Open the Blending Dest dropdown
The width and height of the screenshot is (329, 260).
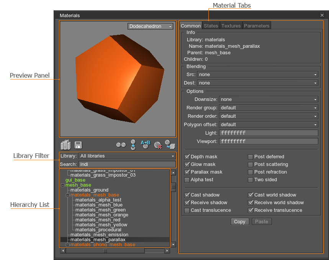(258, 83)
